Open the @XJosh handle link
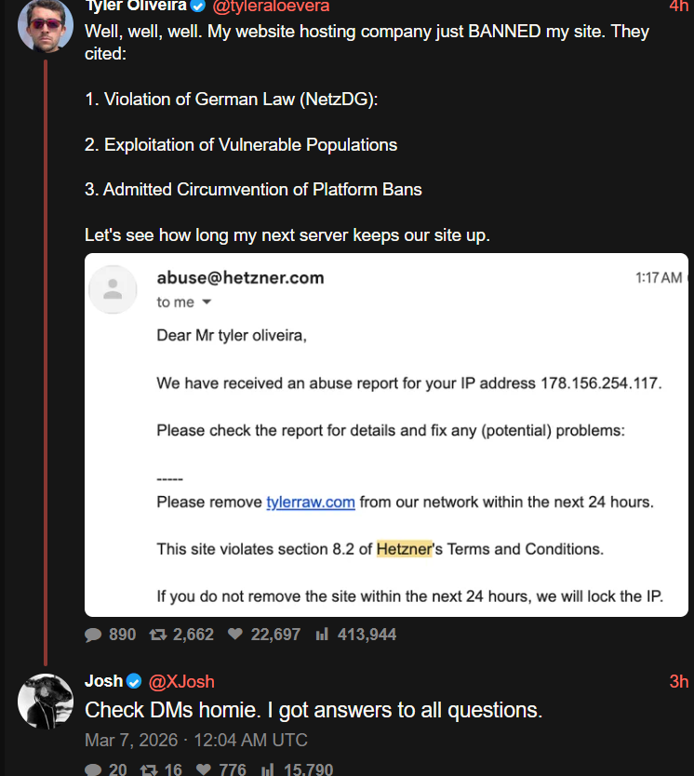 point(180,682)
